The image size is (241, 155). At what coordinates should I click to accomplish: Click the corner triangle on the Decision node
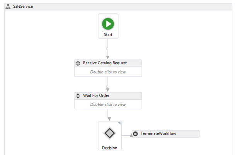[119, 123]
